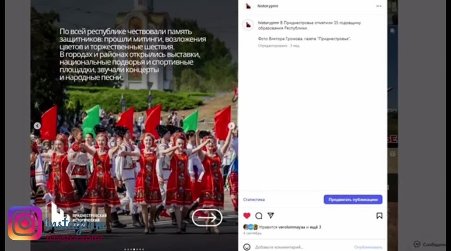The height and width of the screenshot is (251, 451).
Task: Save the post with the bookmark icon
Action: tap(379, 216)
